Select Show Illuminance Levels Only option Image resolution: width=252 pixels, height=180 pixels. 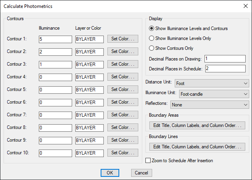click(180, 38)
